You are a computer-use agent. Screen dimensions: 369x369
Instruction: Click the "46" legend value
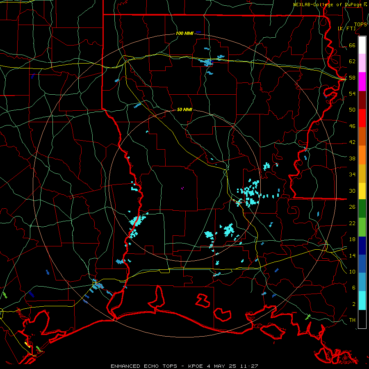pyautogui.click(x=352, y=126)
